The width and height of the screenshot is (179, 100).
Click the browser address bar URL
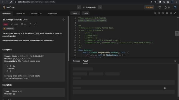click(36, 2)
